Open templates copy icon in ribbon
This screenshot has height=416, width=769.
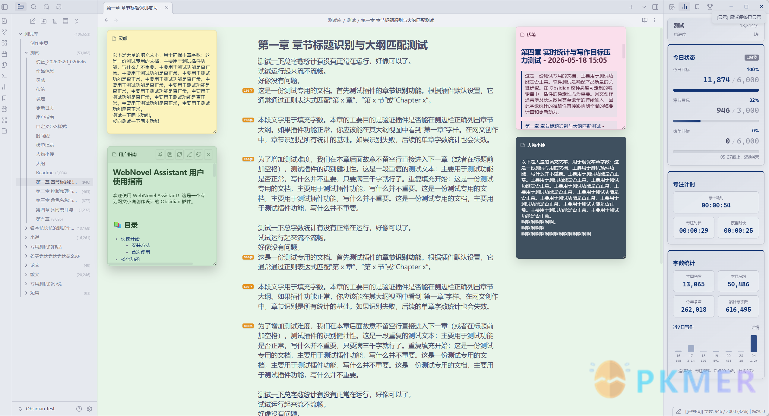click(5, 65)
